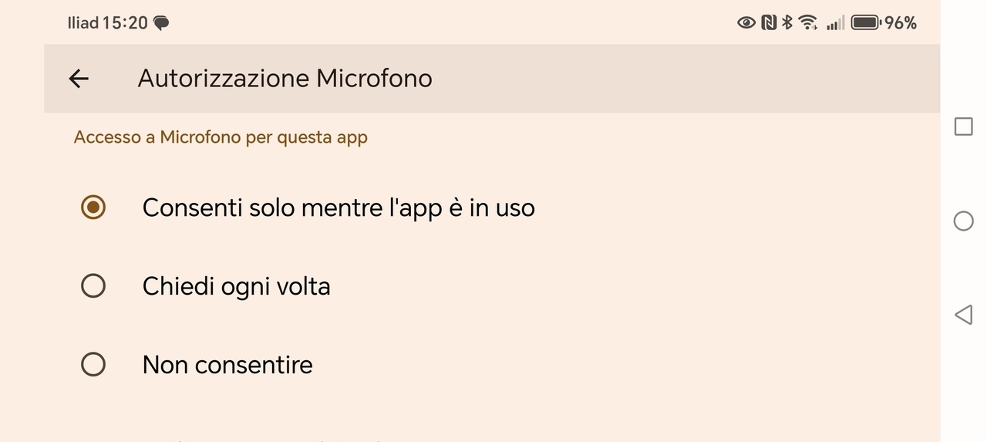Tap the "Non consentire" option text
The width and height of the screenshot is (987, 442).
coord(227,364)
